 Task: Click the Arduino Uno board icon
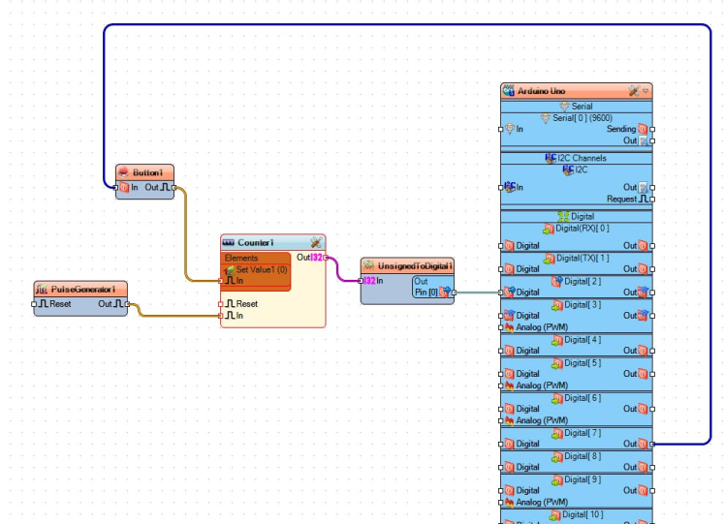[508, 90]
